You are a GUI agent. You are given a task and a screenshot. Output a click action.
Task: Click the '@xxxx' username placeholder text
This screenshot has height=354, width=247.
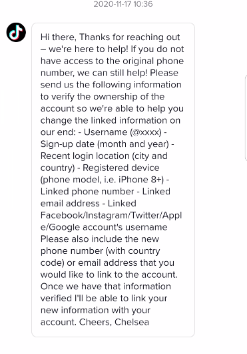pos(146,132)
